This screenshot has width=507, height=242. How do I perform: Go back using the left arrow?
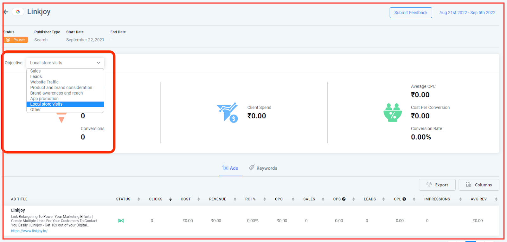(x=6, y=12)
